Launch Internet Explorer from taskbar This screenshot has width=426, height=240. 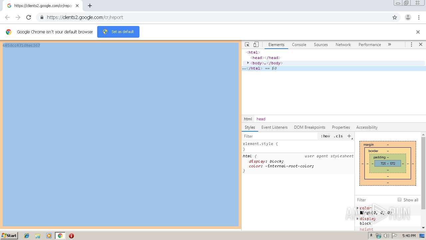pyautogui.click(x=27, y=236)
